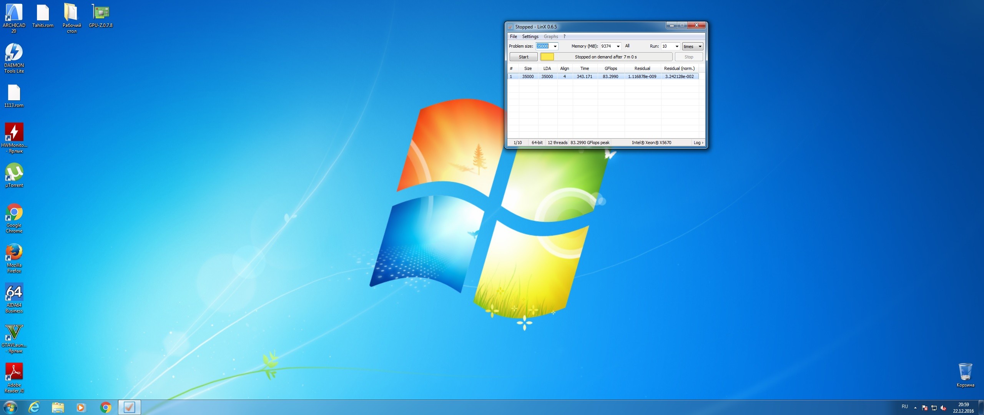
Task: Open the Recycle Bin (Корзина)
Action: [x=965, y=374]
